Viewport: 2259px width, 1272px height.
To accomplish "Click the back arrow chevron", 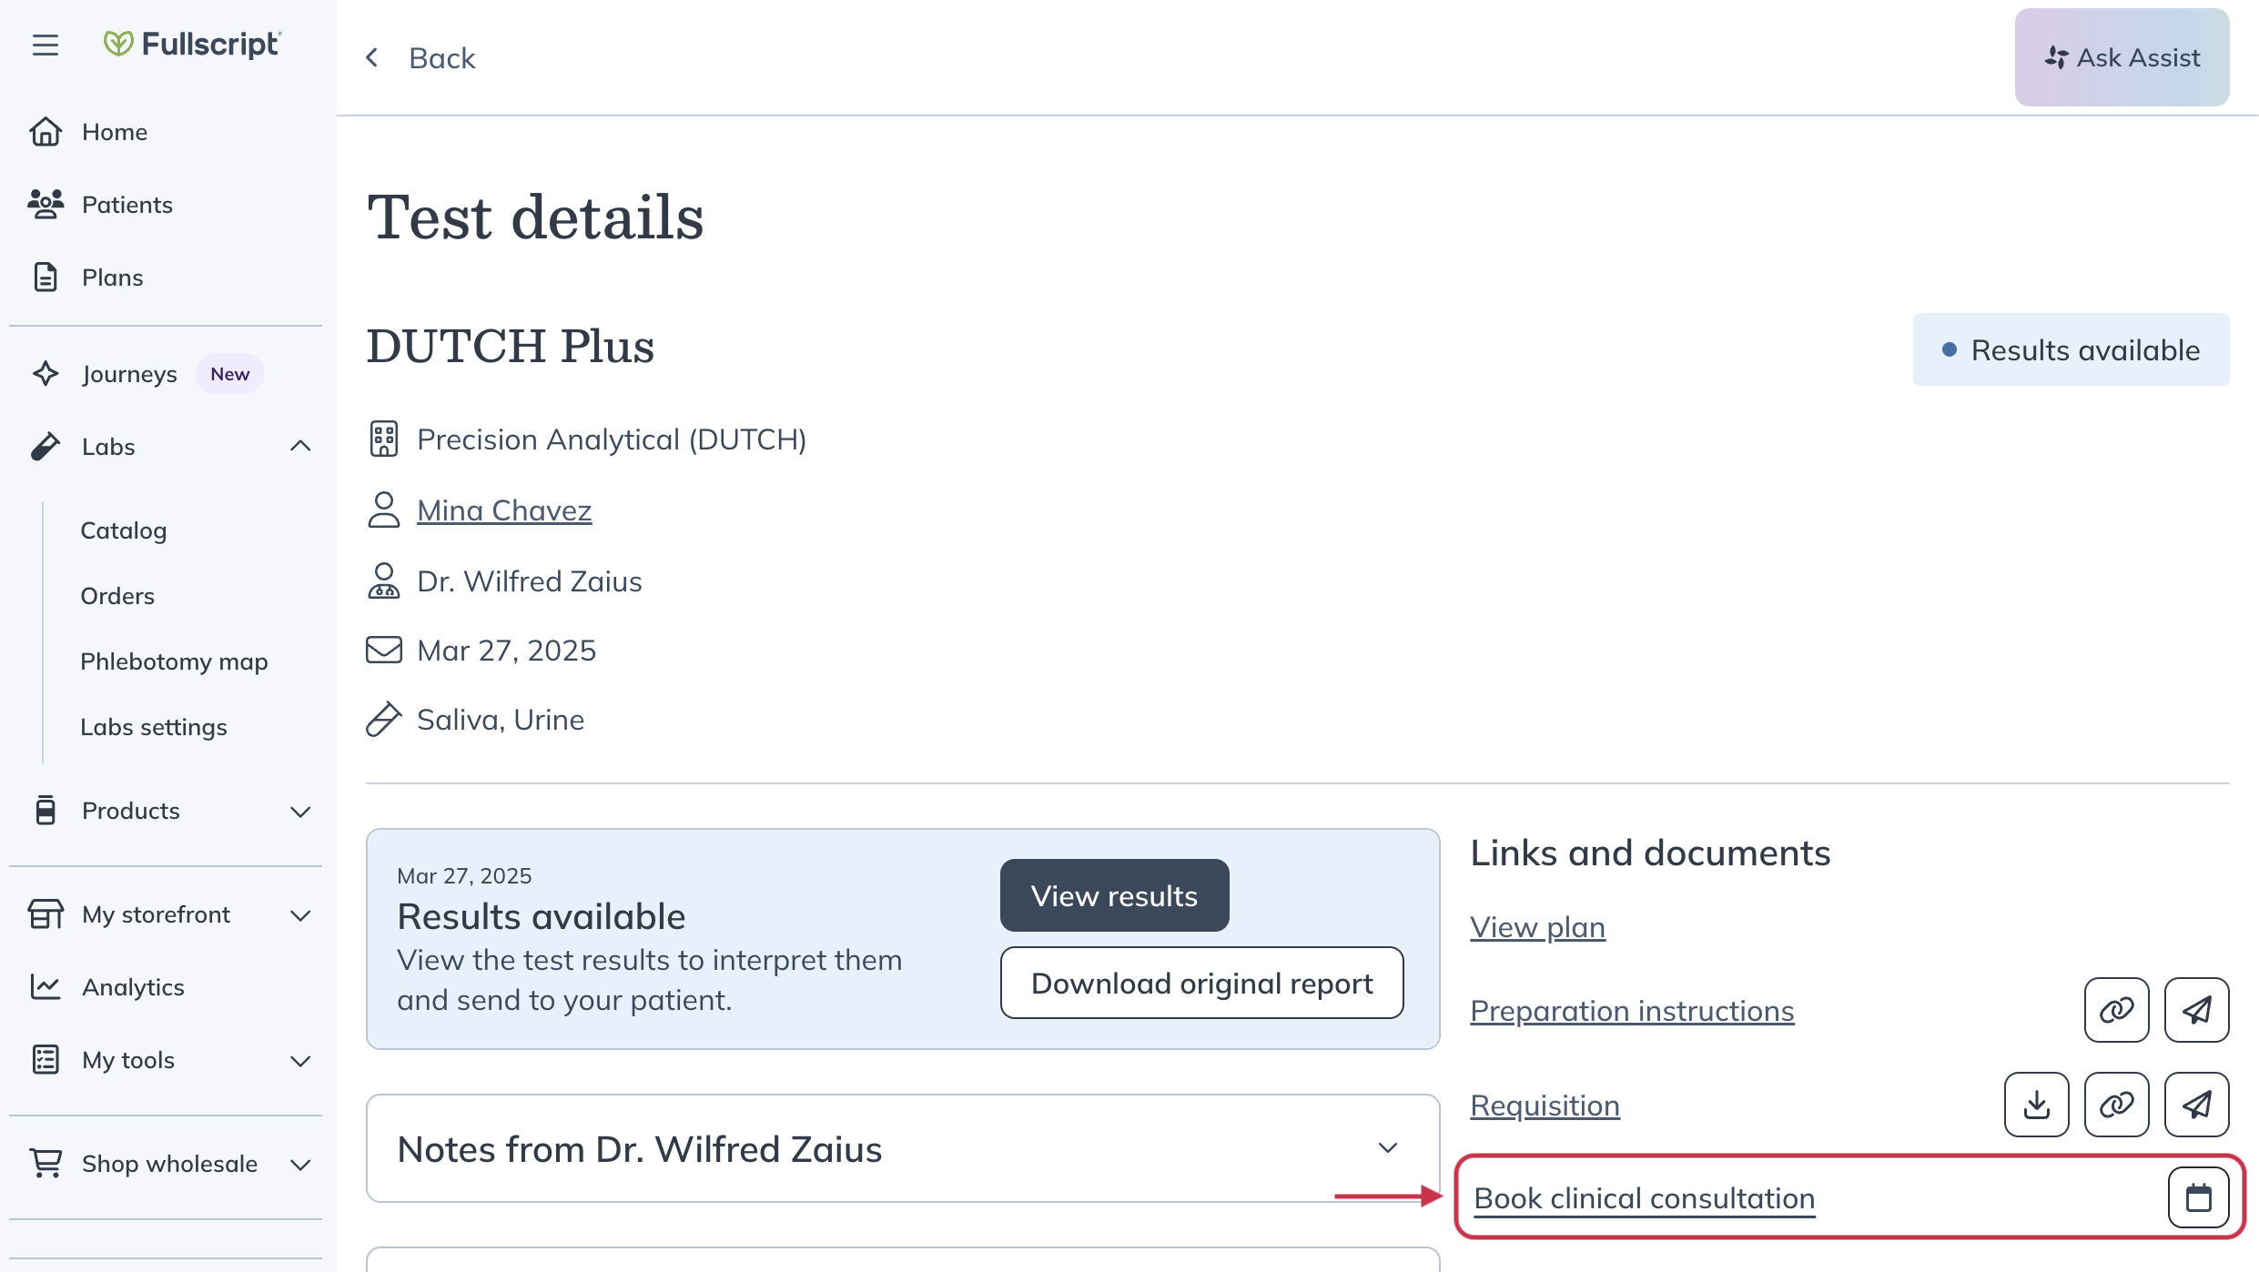I will (x=372, y=58).
